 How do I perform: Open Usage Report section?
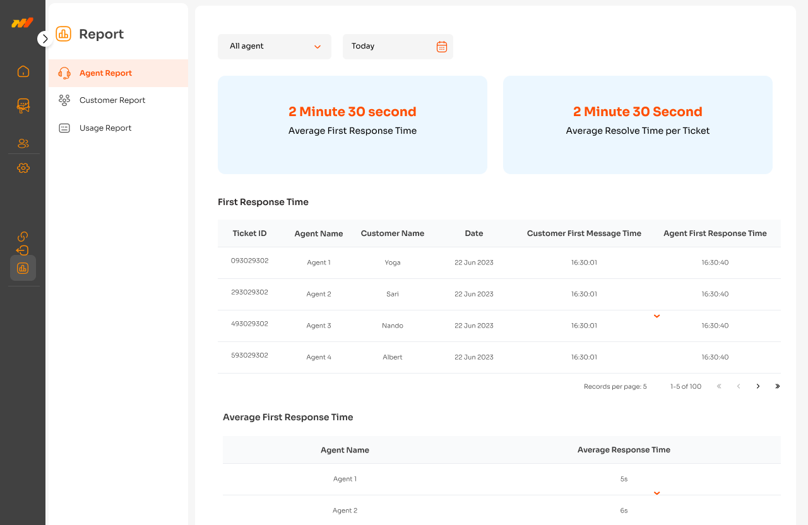105,128
